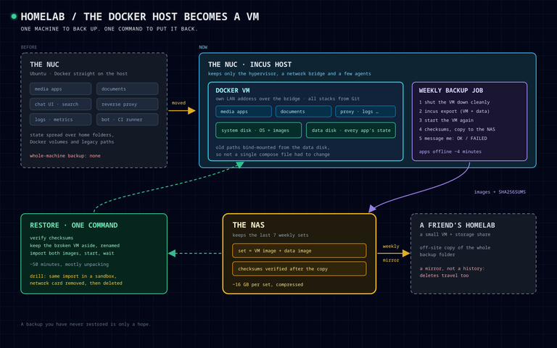Image resolution: width=557 pixels, height=348 pixels.
Task: Click the subtitle 'ONE MACHINE TO BACK UP. ONE COMMAND TO PUT IT BACK.'
Action: (109, 29)
